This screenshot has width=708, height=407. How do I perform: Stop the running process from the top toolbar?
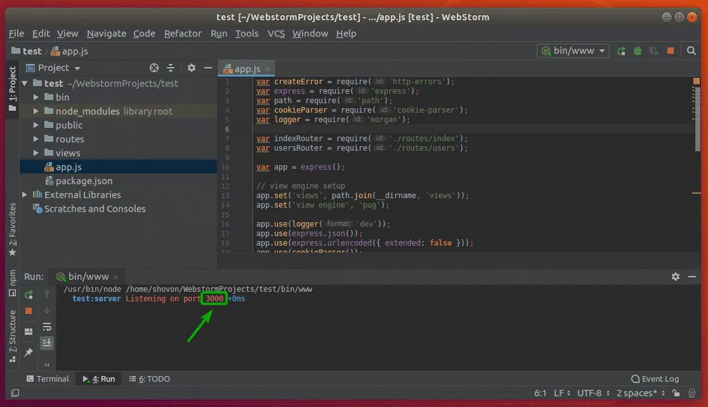(x=671, y=51)
